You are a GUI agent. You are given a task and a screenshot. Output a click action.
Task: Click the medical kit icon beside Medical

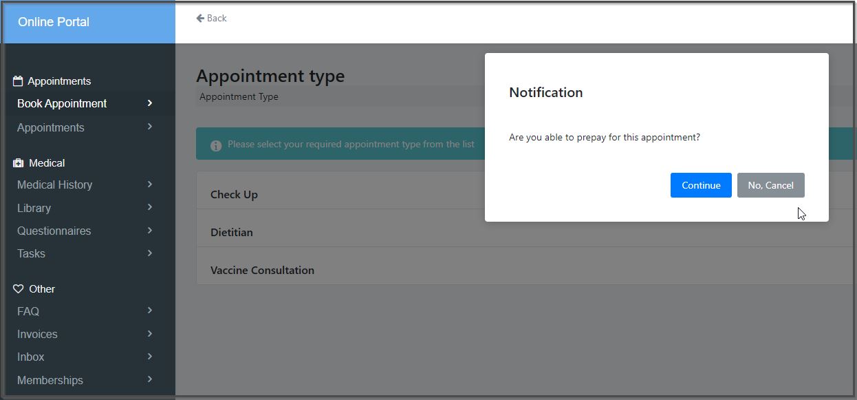point(19,163)
